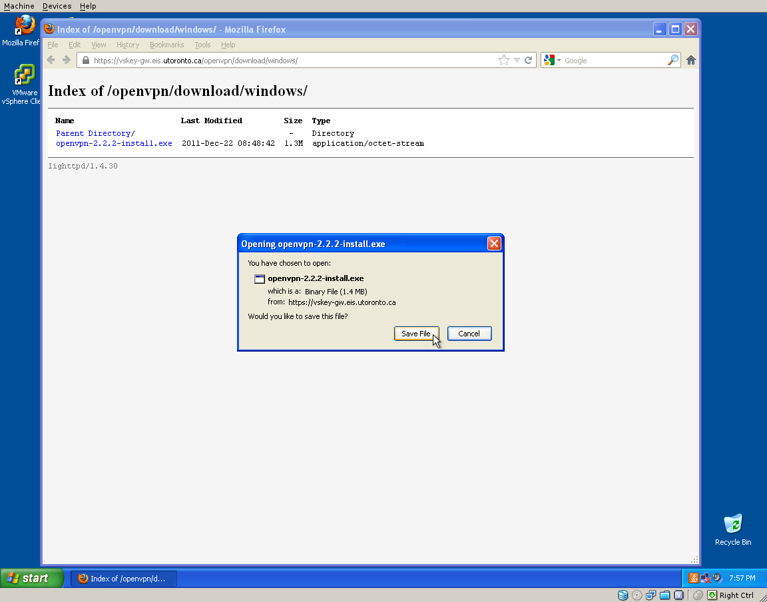Click the VirtualBox virtualization CPU status icon
This screenshot has width=767, height=602.
coord(679,595)
